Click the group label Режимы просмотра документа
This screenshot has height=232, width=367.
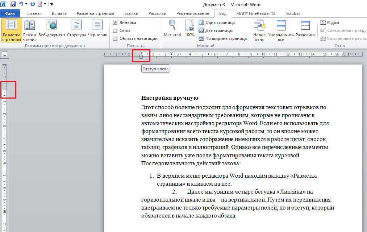[x=55, y=46]
